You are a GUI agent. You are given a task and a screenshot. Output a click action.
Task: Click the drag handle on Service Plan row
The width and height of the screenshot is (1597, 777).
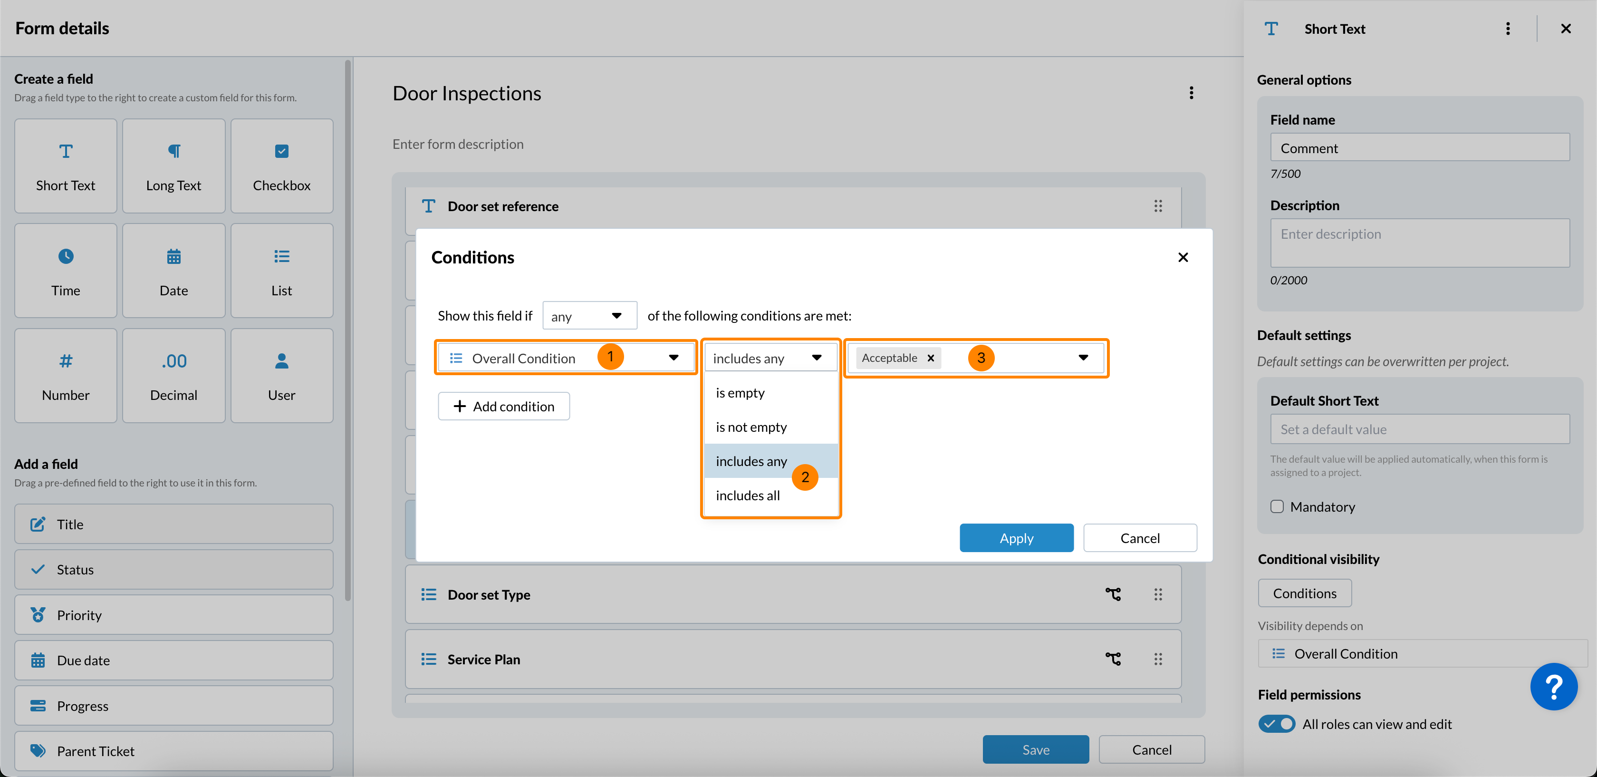point(1157,659)
